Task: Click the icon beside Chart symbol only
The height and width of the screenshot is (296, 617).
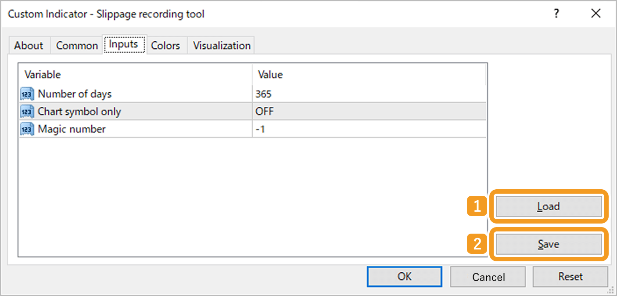Action: (x=27, y=112)
